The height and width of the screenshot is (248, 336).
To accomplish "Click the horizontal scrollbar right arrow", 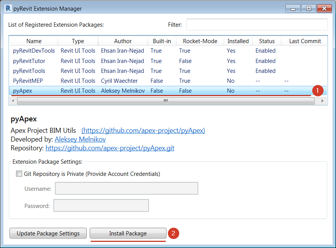I will click(322, 101).
